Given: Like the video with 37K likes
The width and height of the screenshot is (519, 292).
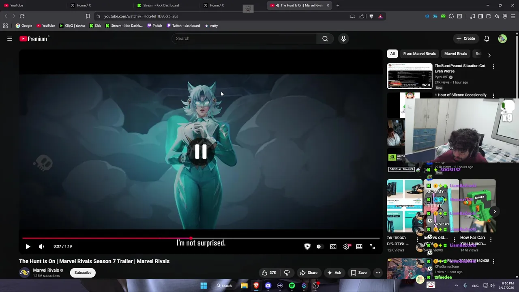Looking at the screenshot, I should coord(269,273).
